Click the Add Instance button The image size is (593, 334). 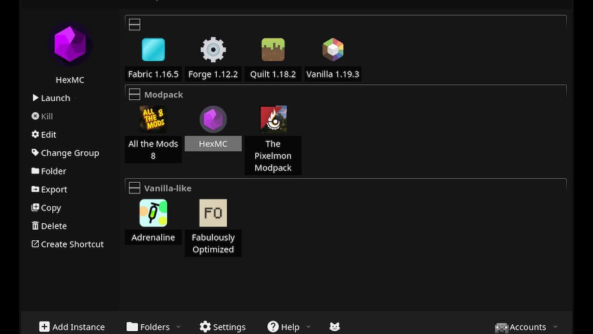click(72, 327)
